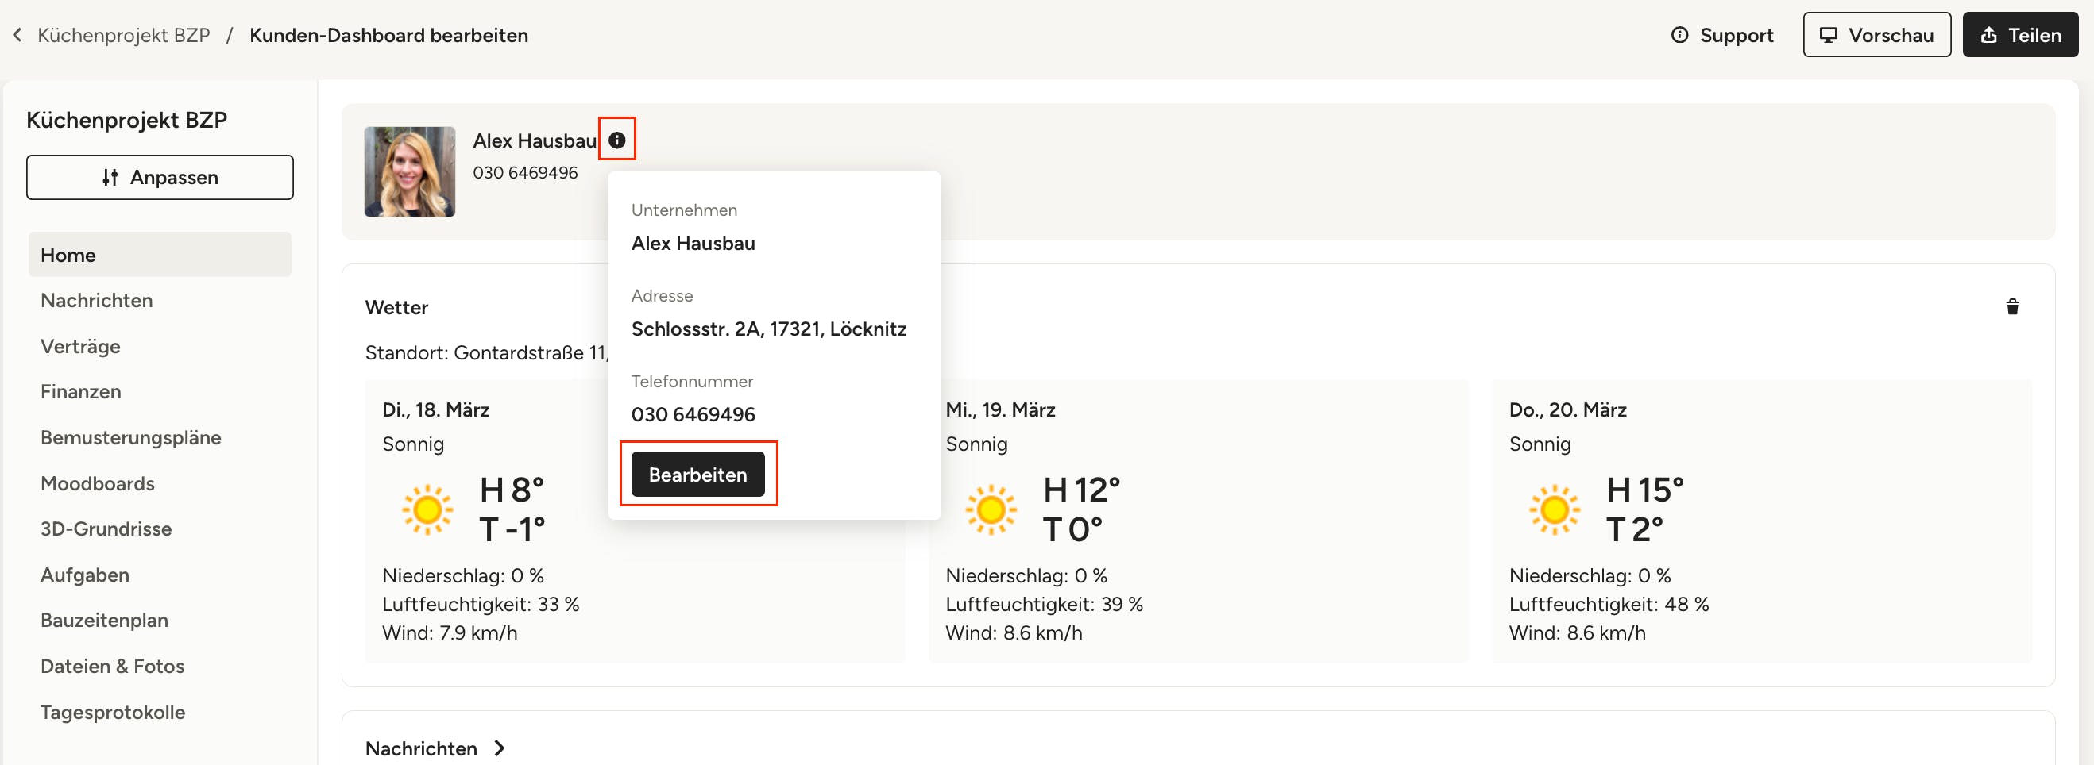
Task: Follow the Küchenprojekt BZP breadcrumb link
Action: tap(124, 35)
